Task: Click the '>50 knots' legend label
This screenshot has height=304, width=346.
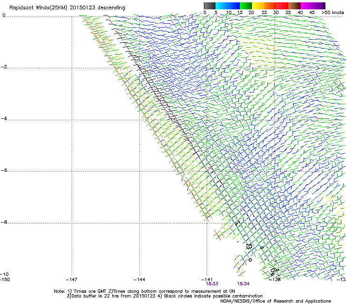Action: coord(332,13)
